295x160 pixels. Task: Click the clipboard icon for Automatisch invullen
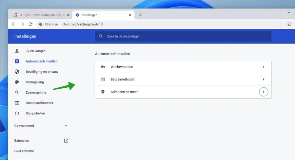click(17, 61)
